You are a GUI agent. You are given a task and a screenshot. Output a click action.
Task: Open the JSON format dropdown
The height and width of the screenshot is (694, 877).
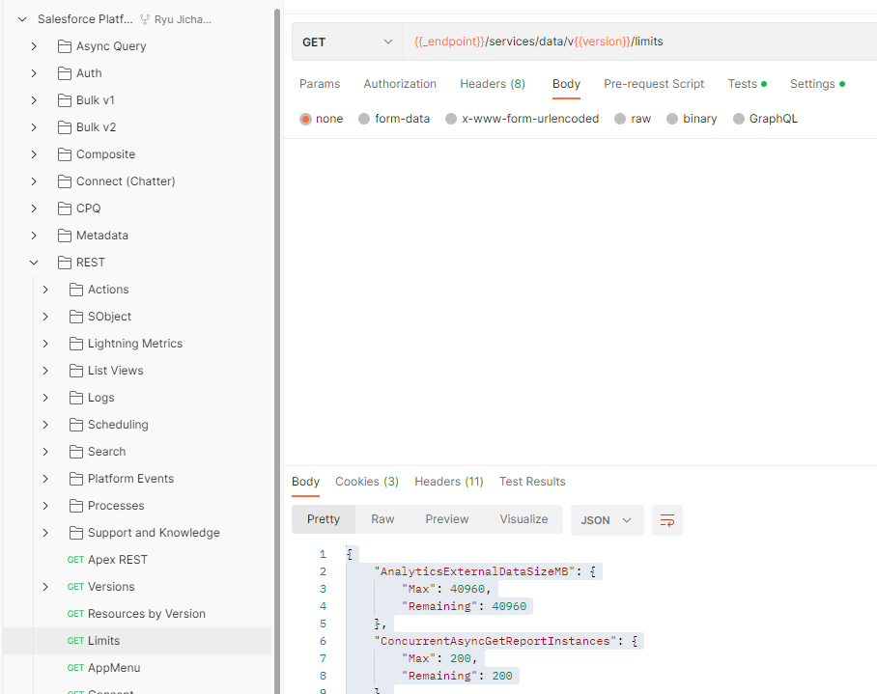607,520
